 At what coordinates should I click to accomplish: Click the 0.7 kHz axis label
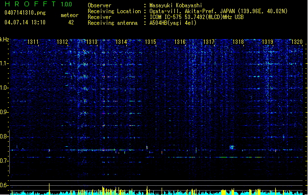pyautogui.click(x=4, y=161)
